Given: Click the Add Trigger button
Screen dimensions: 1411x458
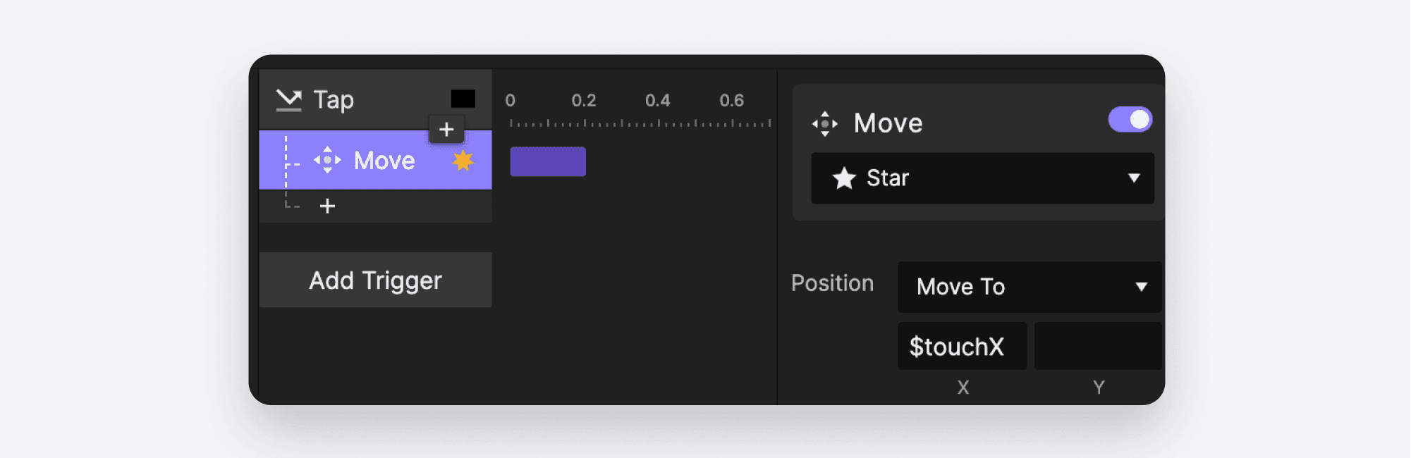Looking at the screenshot, I should click(x=375, y=280).
